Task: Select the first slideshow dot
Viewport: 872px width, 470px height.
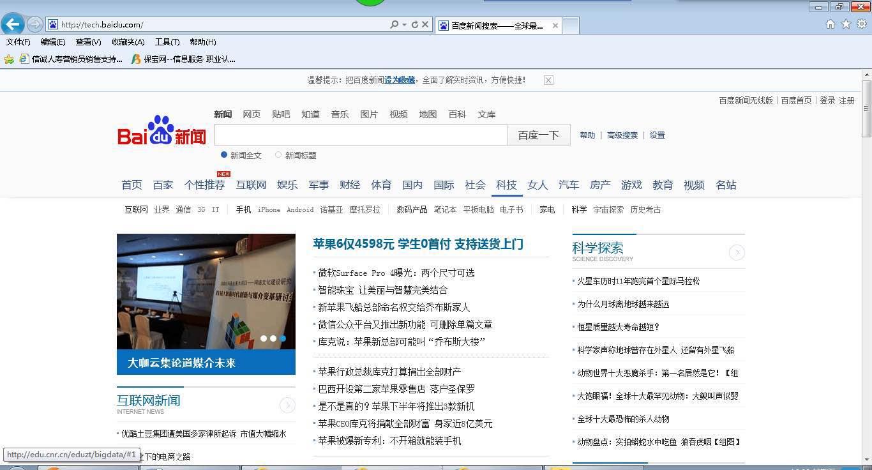Action: pos(264,338)
